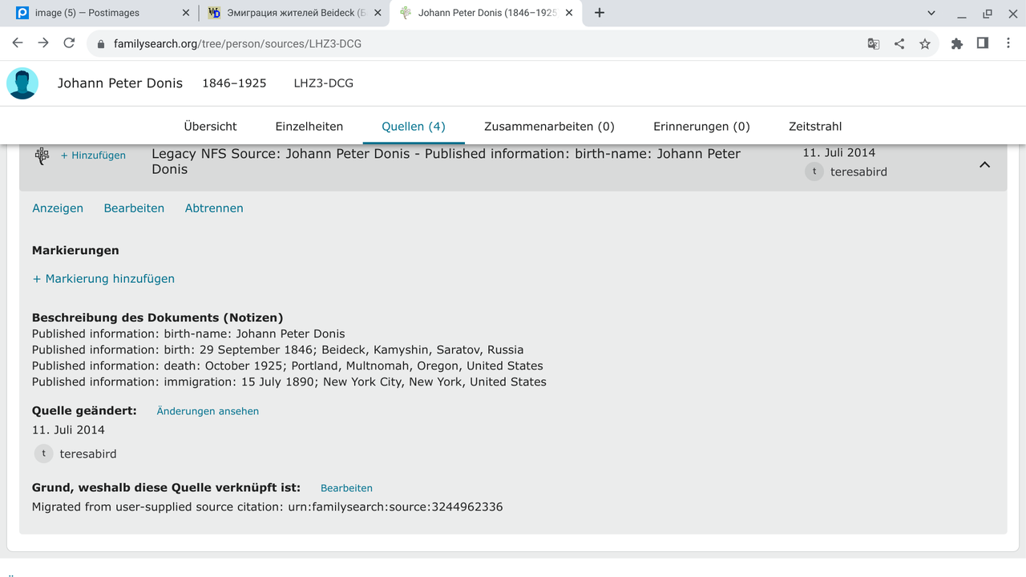Open the Zusammenarbeiten (0) tab
Image resolution: width=1026 pixels, height=577 pixels.
549,127
